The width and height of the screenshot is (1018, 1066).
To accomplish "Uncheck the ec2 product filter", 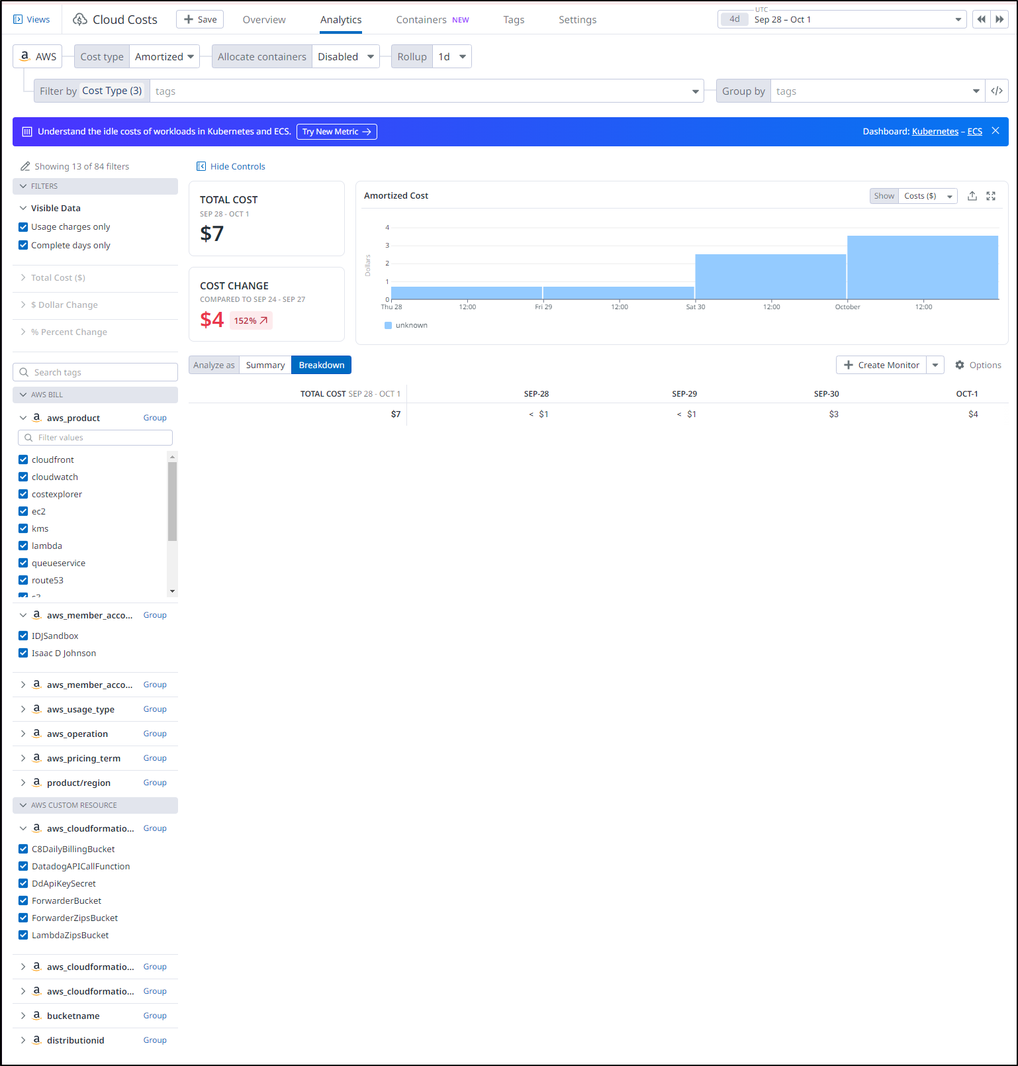I will 23,511.
